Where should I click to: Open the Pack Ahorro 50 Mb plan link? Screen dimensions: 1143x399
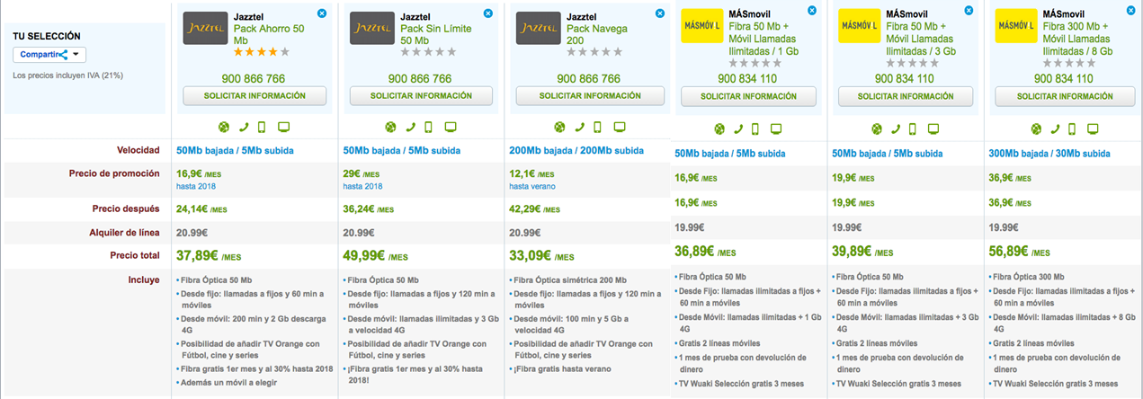coord(270,35)
